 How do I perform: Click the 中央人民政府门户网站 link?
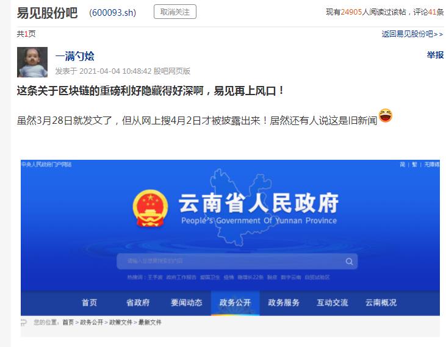[x=46, y=164]
